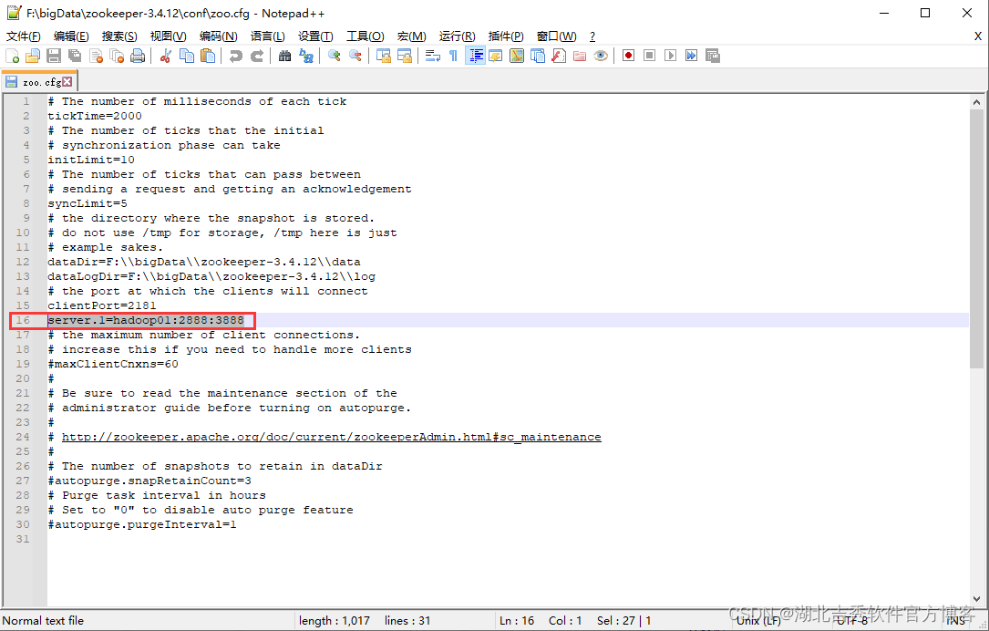
Task: Open the 插件(P) menu
Action: pyautogui.click(x=506, y=36)
